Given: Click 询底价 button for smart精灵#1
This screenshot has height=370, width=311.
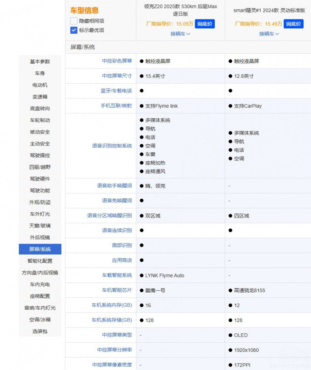Looking at the screenshot, I should pos(293,24).
